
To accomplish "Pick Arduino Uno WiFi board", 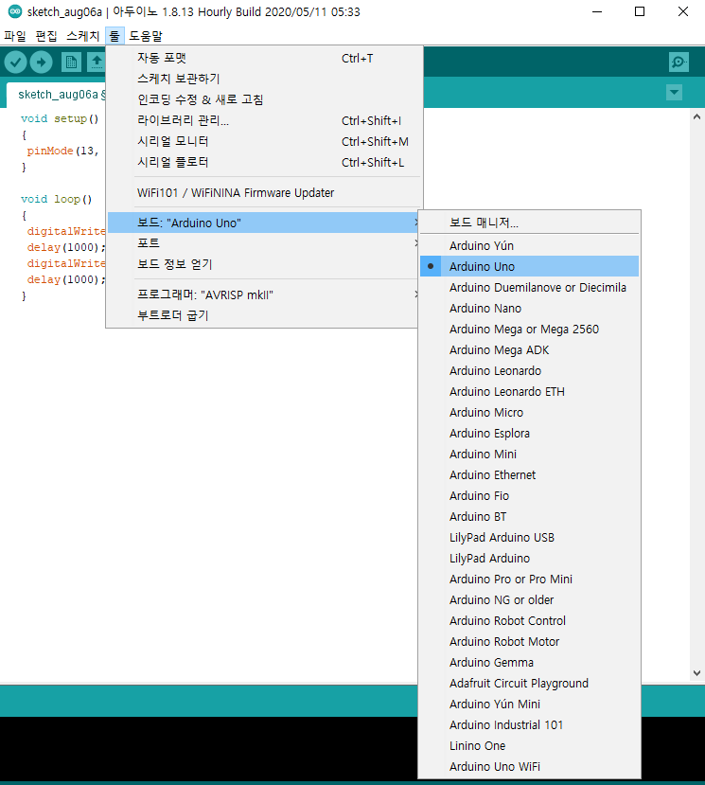I will coord(529,766).
